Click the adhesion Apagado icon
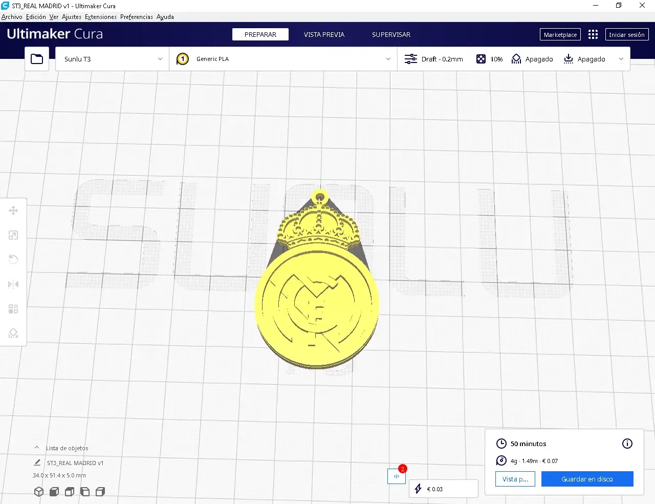 pos(569,59)
